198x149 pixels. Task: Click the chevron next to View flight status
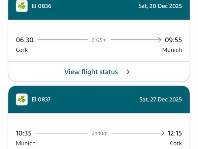click(128, 72)
